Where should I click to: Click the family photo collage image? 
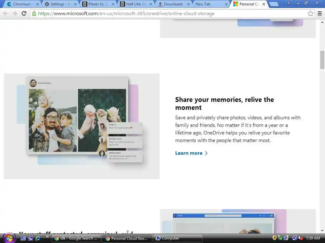point(82,126)
